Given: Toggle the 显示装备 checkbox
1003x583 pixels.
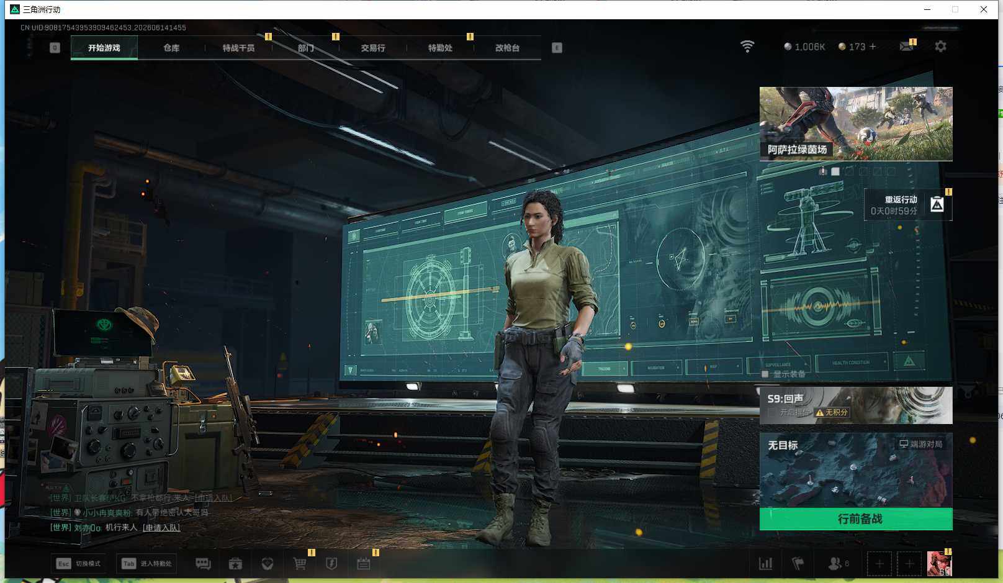Looking at the screenshot, I should pos(765,374).
